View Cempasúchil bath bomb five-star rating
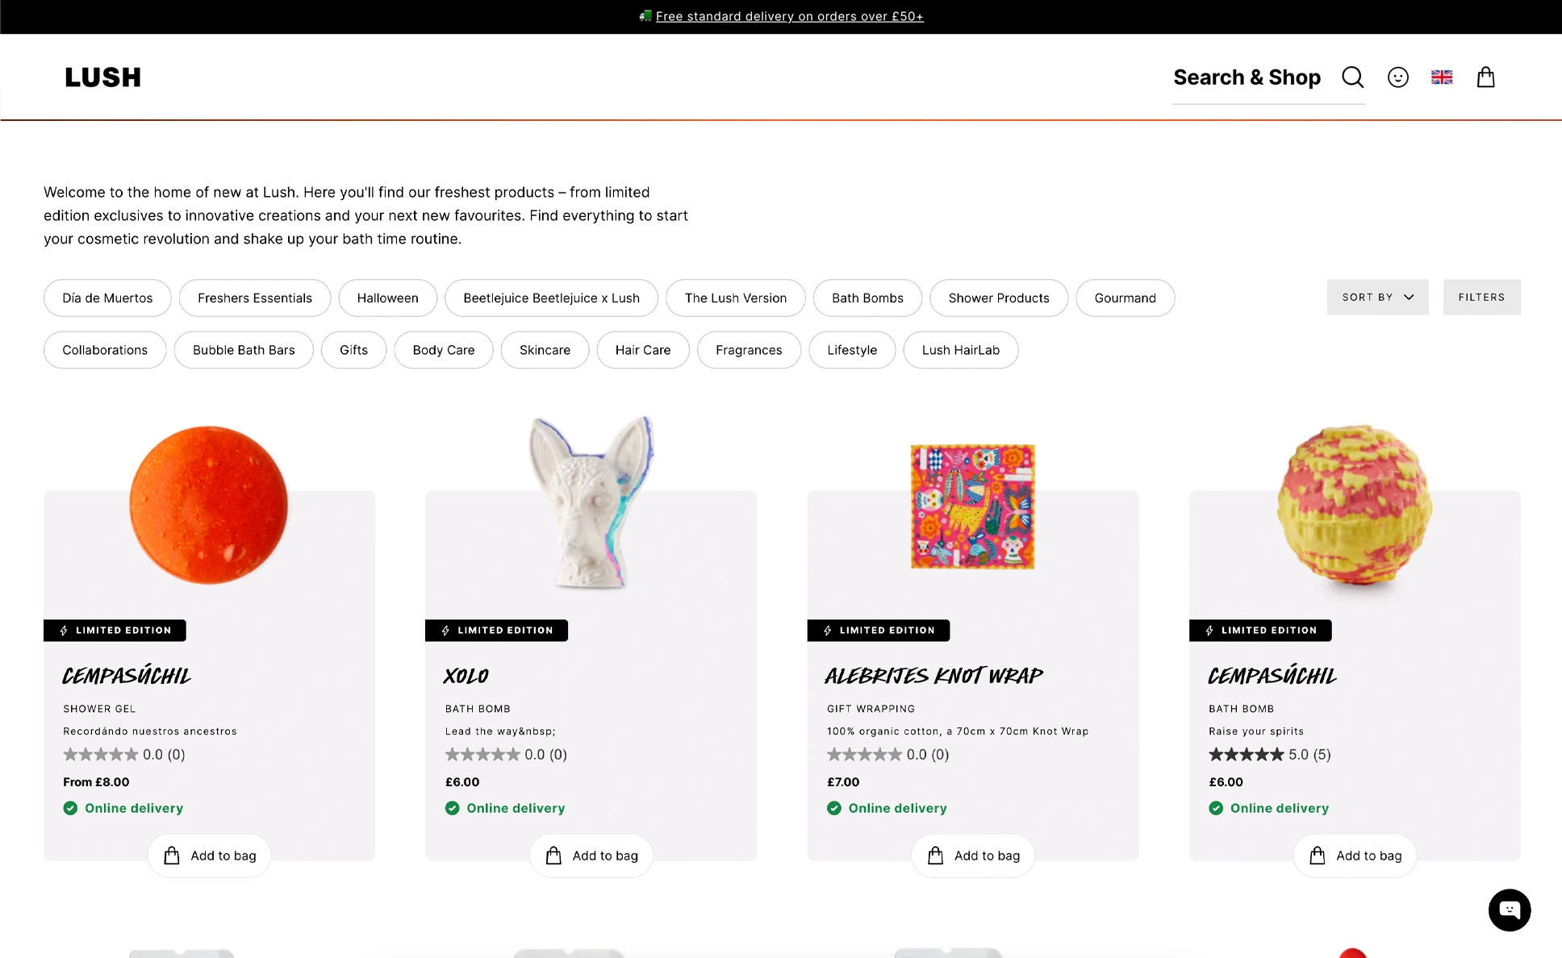 pyautogui.click(x=1269, y=755)
